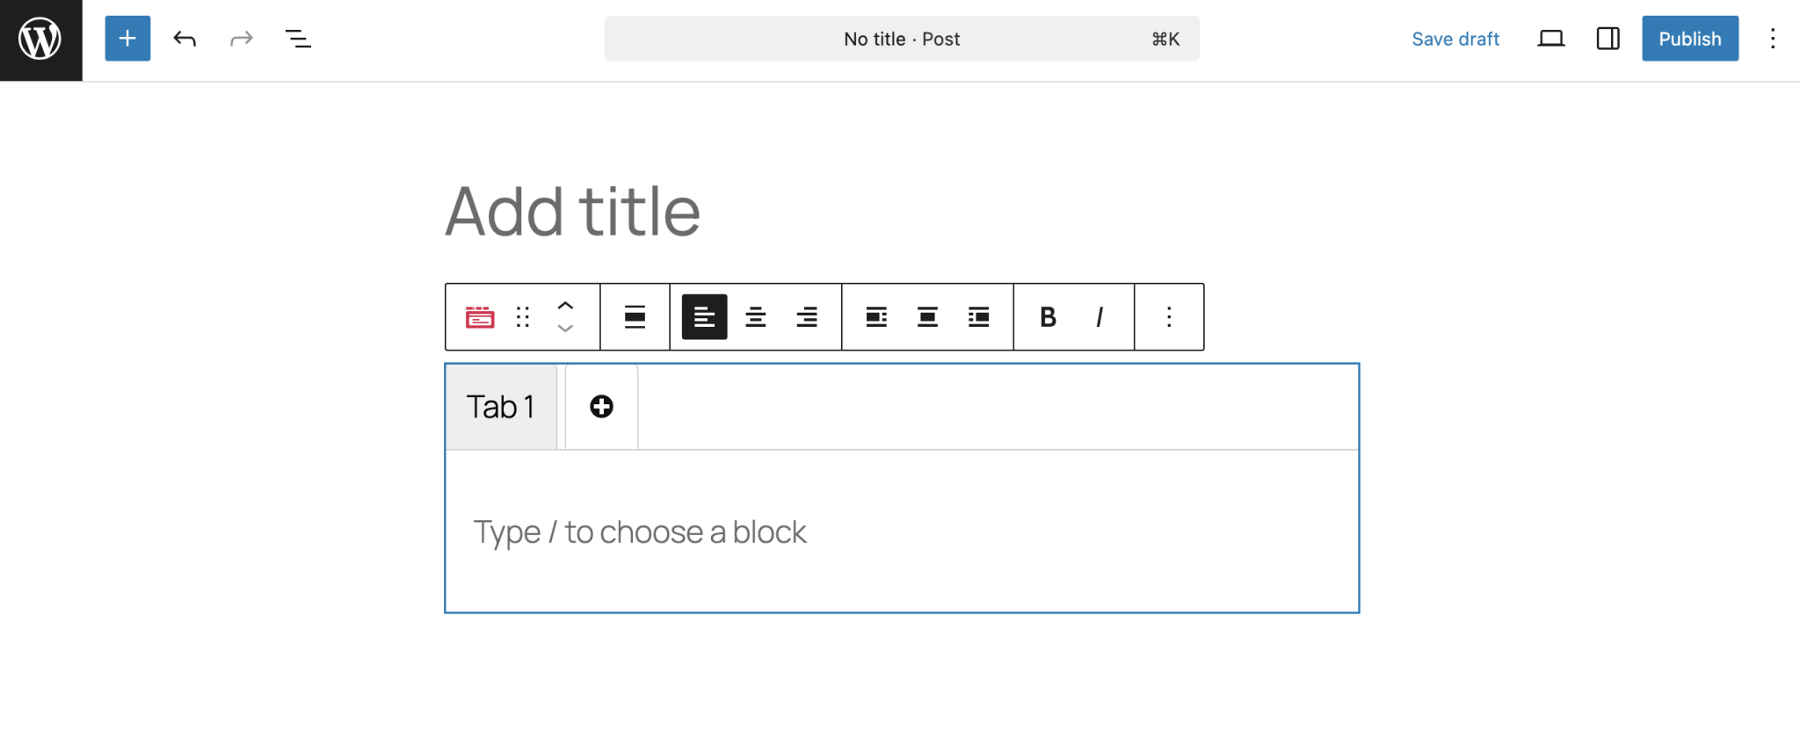Click the Add title field
Viewport: 1800px width, 746px height.
(x=572, y=211)
